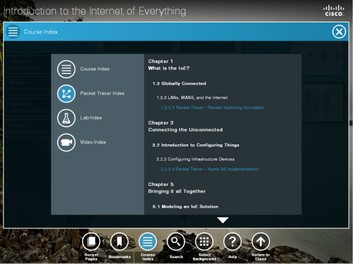Screen dimensions: 353x264
Task: Click the Help question mark icon
Action: [232, 241]
